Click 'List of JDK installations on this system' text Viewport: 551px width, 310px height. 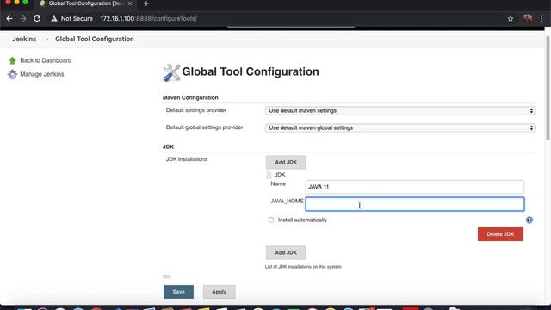303,267
